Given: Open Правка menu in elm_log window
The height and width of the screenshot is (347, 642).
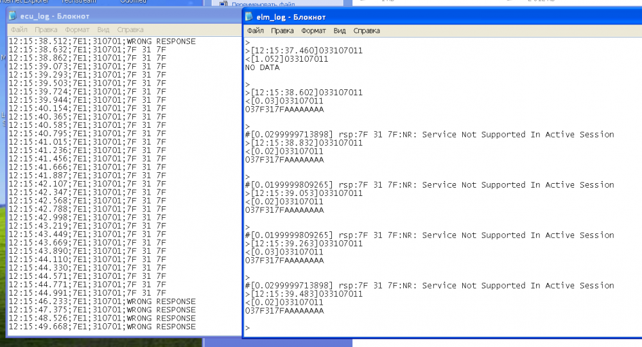Looking at the screenshot, I should tap(282, 31).
